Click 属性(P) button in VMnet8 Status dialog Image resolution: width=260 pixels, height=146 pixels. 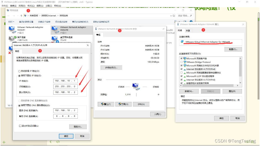coord(106,104)
